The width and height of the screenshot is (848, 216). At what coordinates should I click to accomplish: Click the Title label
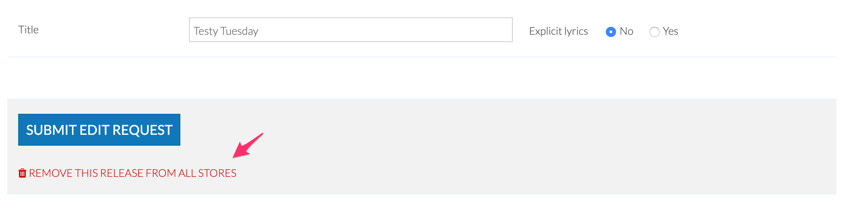tap(28, 30)
